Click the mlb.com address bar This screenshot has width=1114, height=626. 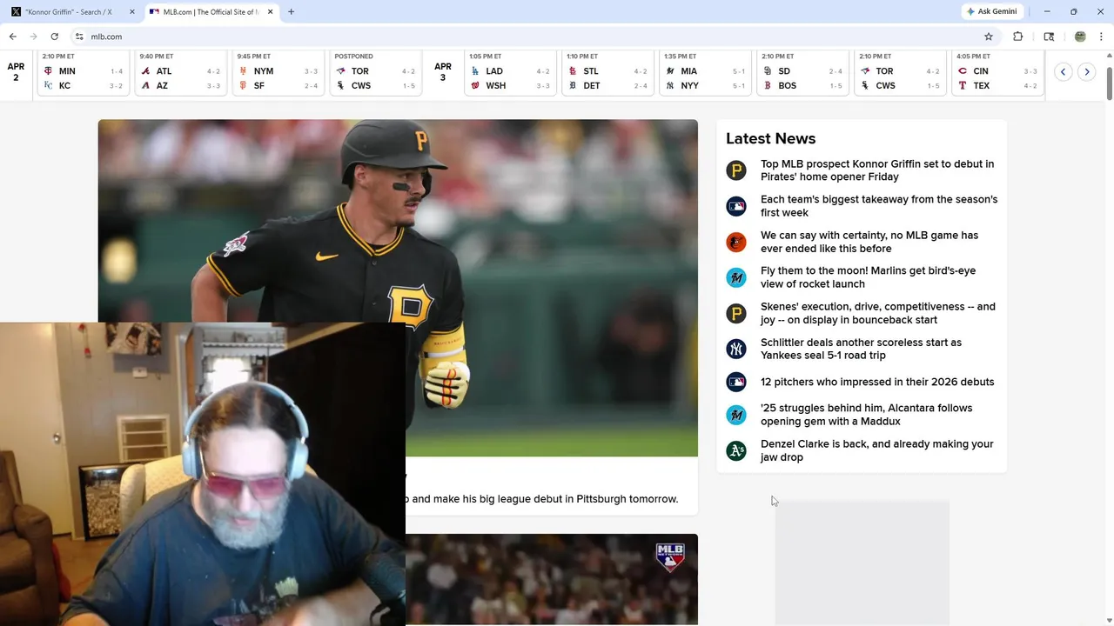(x=531, y=37)
